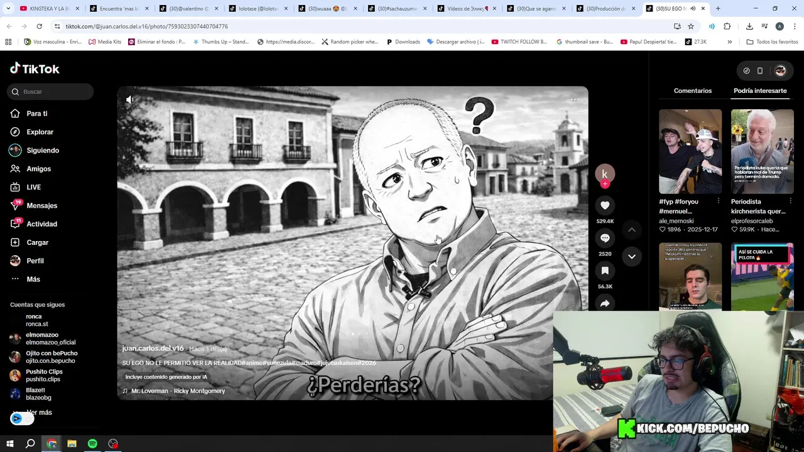Switch to KINGTEKA Y LA tab
The width and height of the screenshot is (804, 452).
(47, 8)
